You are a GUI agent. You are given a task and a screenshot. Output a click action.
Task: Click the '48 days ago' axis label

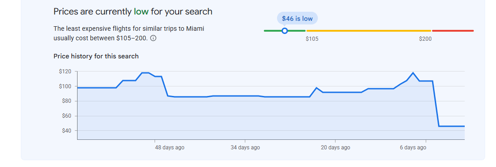point(170,148)
